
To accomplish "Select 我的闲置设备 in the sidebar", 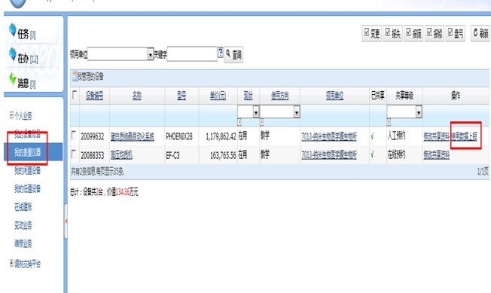I will click(x=27, y=171).
